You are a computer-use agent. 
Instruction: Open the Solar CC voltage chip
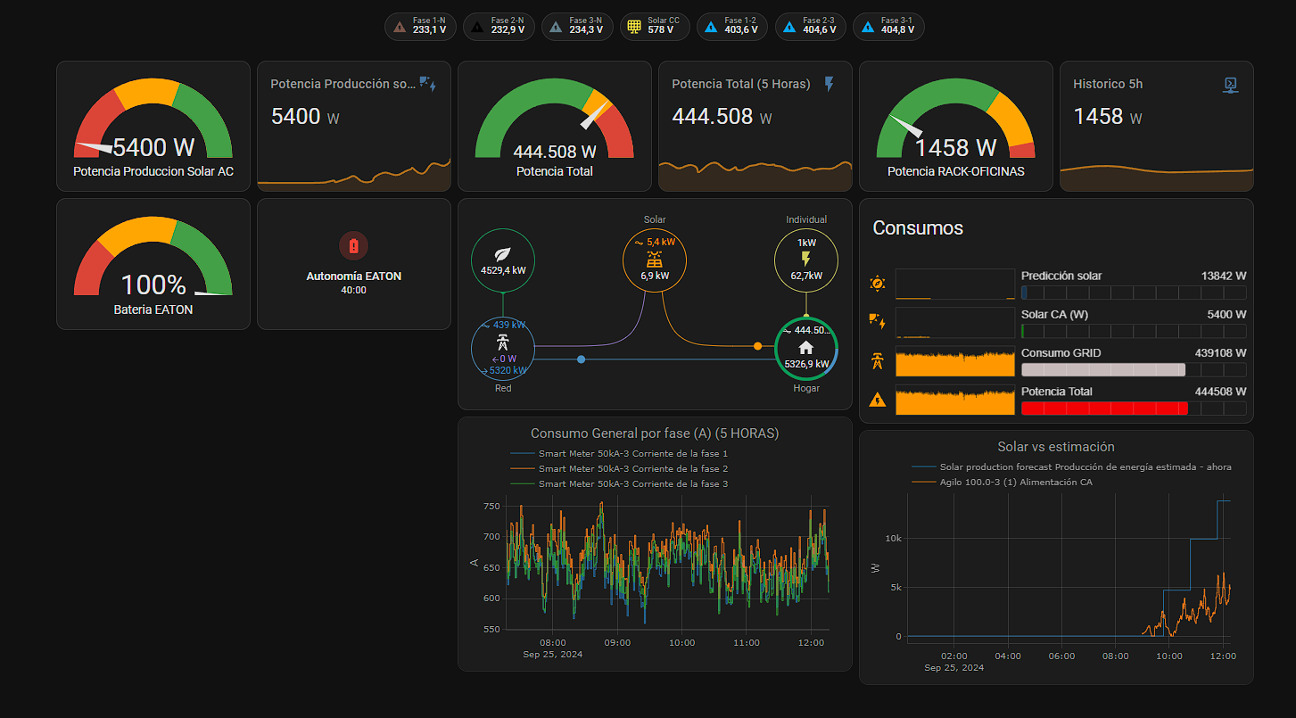tap(656, 27)
